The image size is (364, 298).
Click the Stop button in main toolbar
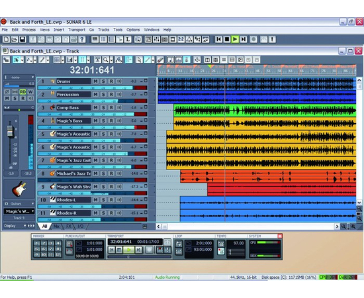[227, 39]
